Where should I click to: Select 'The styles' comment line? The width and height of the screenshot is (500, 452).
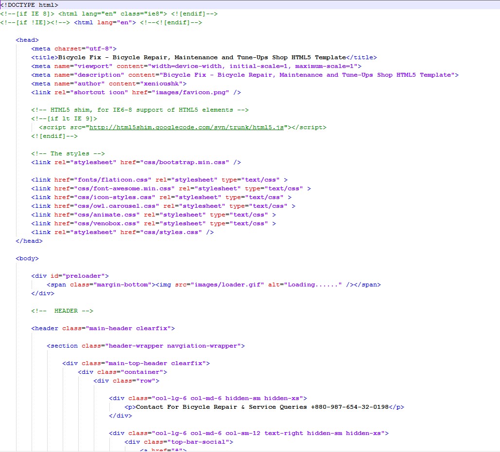coord(68,153)
